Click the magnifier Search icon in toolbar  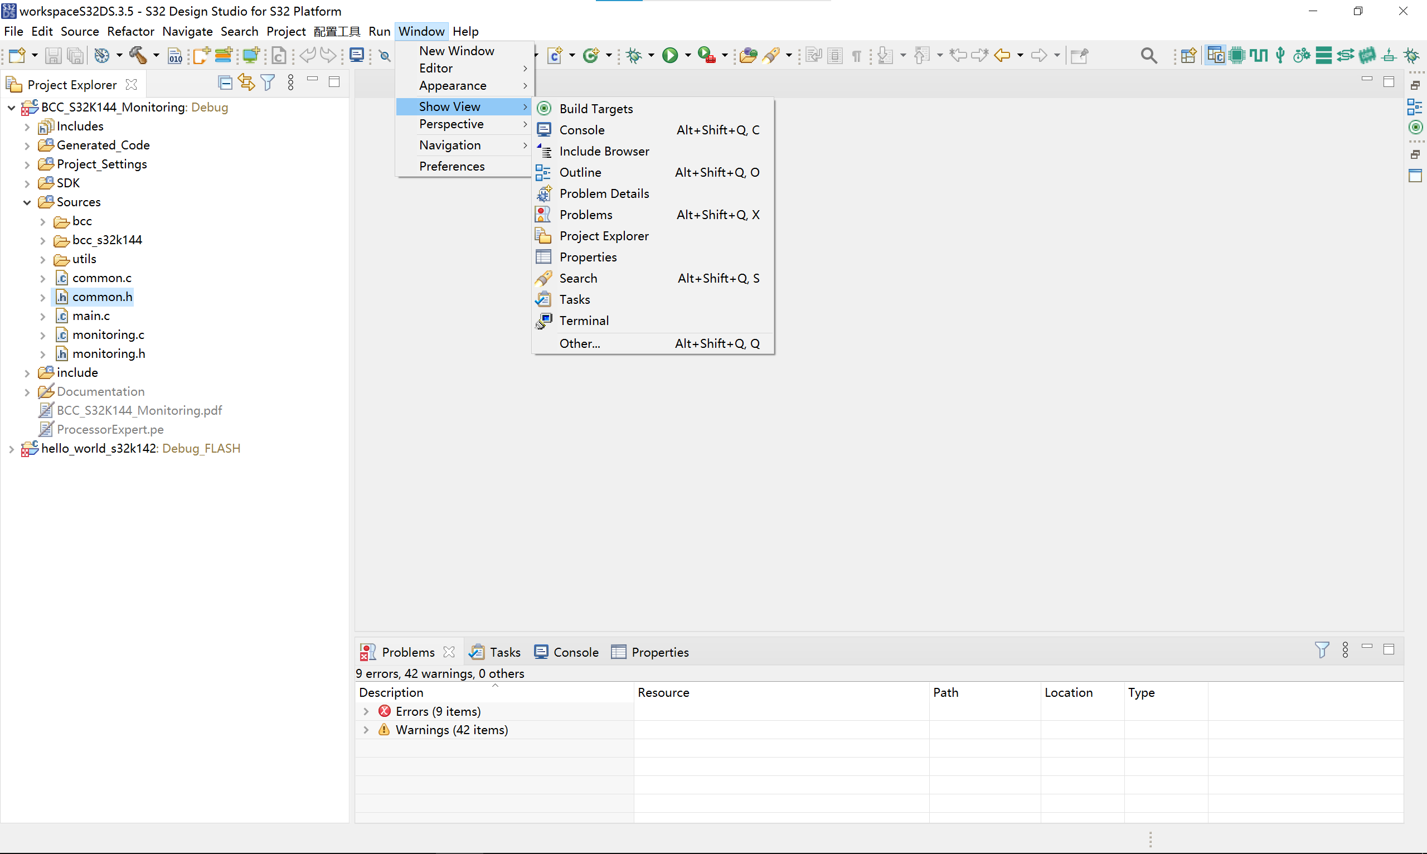1148,55
